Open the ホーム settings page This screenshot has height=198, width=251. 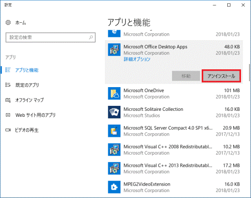pyautogui.click(x=21, y=23)
